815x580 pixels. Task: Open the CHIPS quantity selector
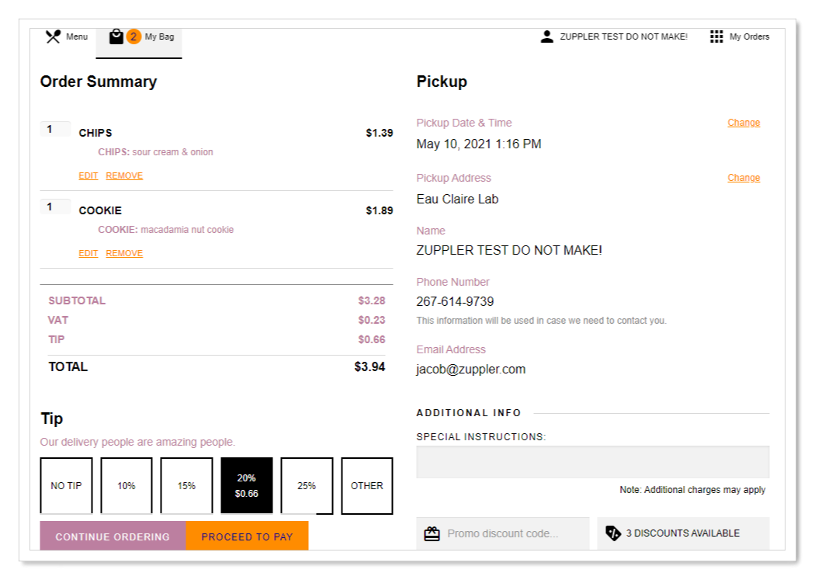(x=54, y=128)
